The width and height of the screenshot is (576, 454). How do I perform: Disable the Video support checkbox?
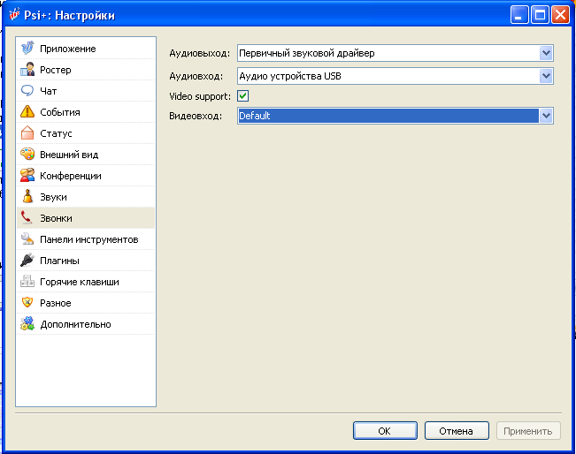coord(242,95)
